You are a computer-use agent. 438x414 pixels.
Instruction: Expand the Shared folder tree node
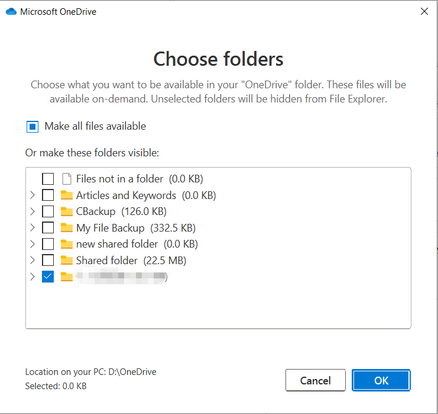pos(32,261)
